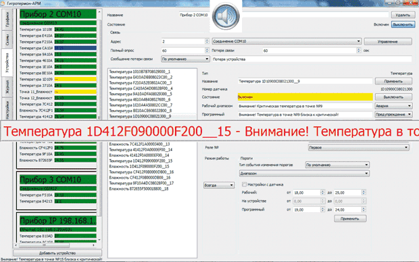Screen dimensions: 419x262
Task: Click the Программный message field близка к критической
Action: coord(305,115)
